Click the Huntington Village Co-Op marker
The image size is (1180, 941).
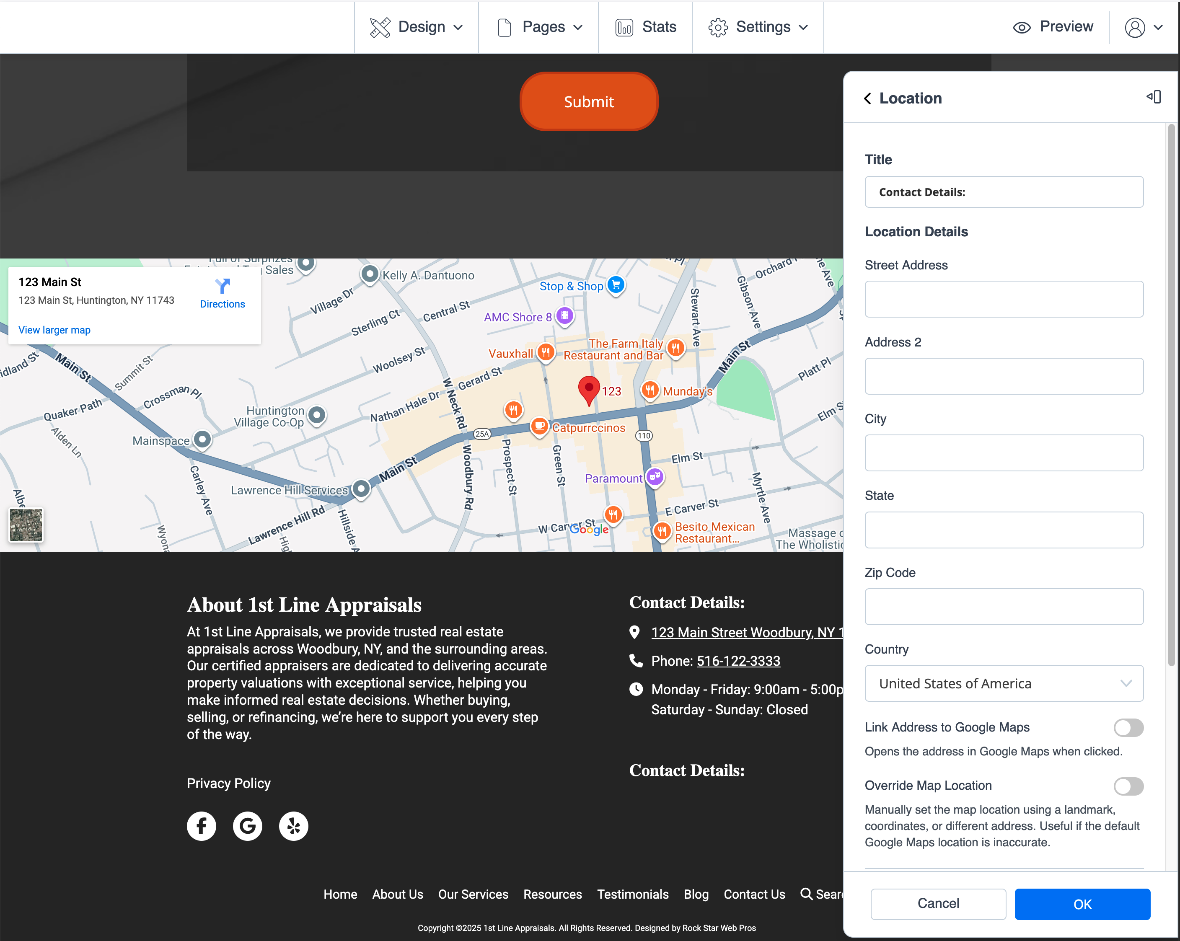click(x=317, y=415)
